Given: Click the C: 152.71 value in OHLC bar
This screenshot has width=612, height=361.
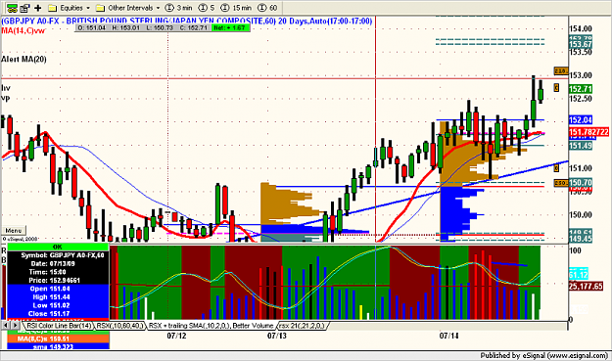Looking at the screenshot, I should tap(193, 28).
